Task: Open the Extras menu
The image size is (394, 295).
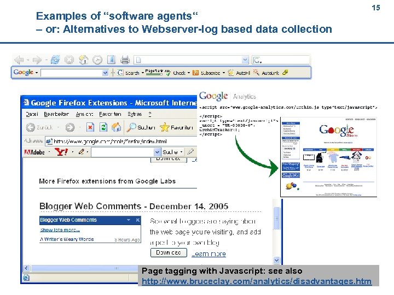Action: pos(135,114)
